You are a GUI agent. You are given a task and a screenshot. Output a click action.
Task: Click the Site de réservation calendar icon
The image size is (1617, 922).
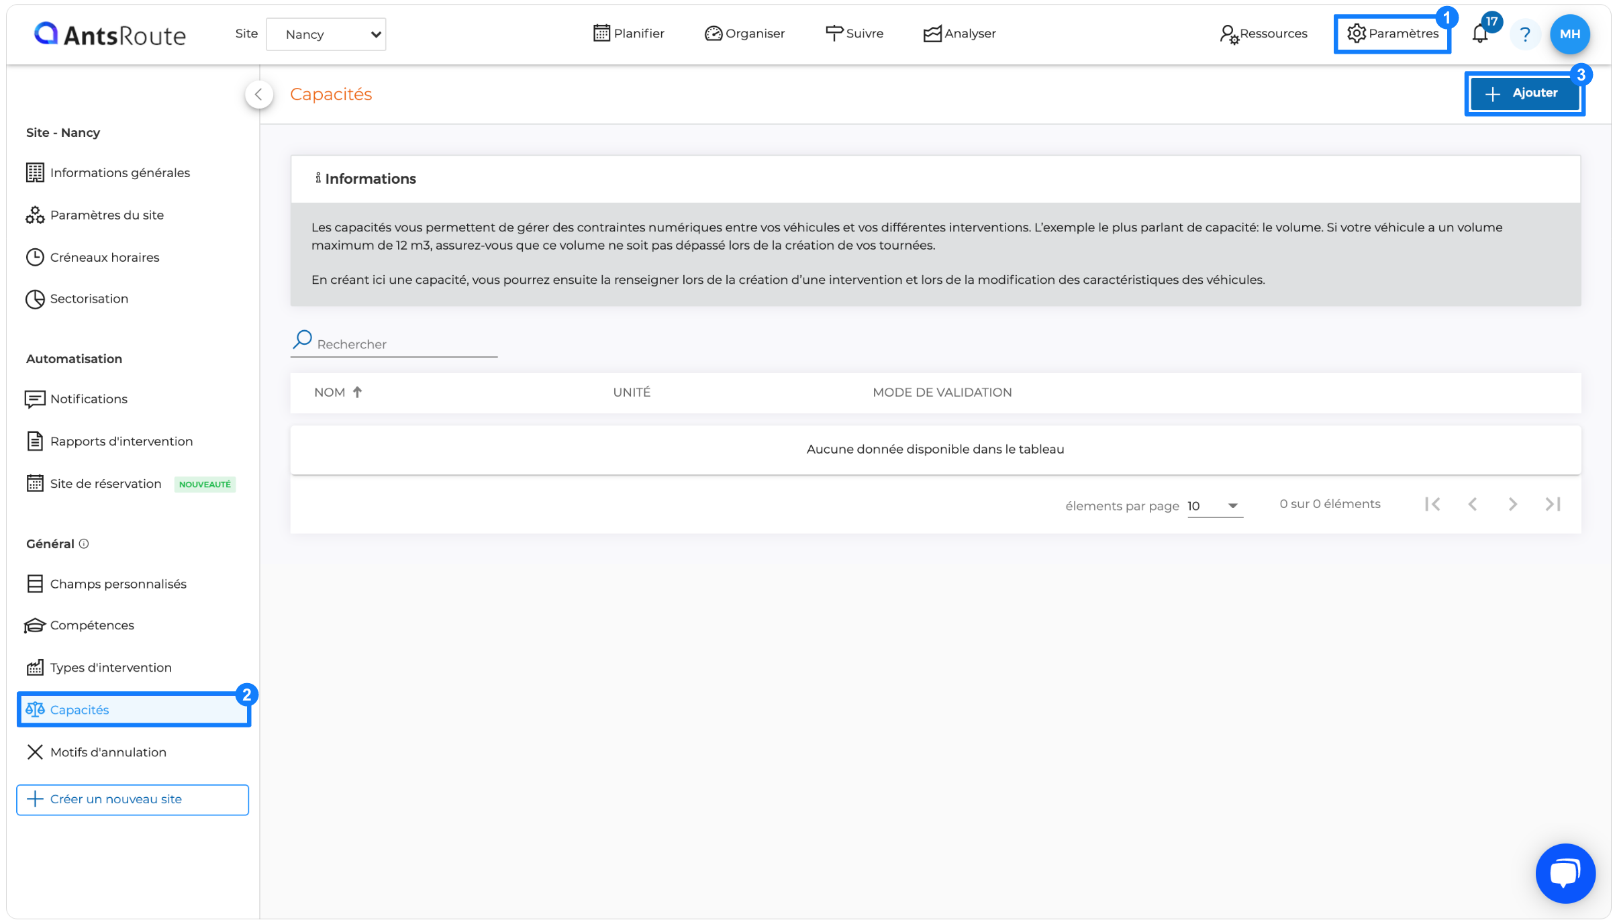[x=35, y=483]
